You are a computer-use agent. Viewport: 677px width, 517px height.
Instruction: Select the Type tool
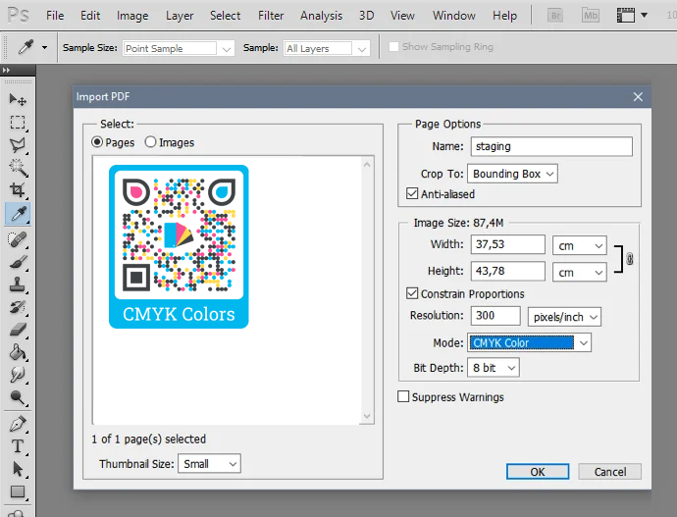click(x=18, y=446)
